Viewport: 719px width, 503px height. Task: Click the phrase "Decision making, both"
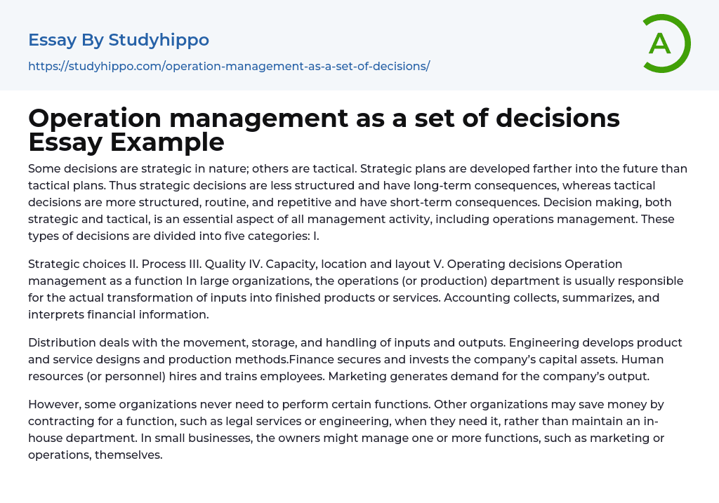click(x=619, y=202)
